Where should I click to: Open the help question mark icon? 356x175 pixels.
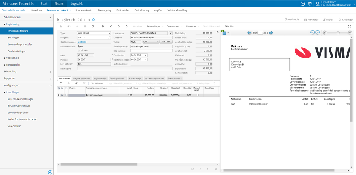coord(303,4)
